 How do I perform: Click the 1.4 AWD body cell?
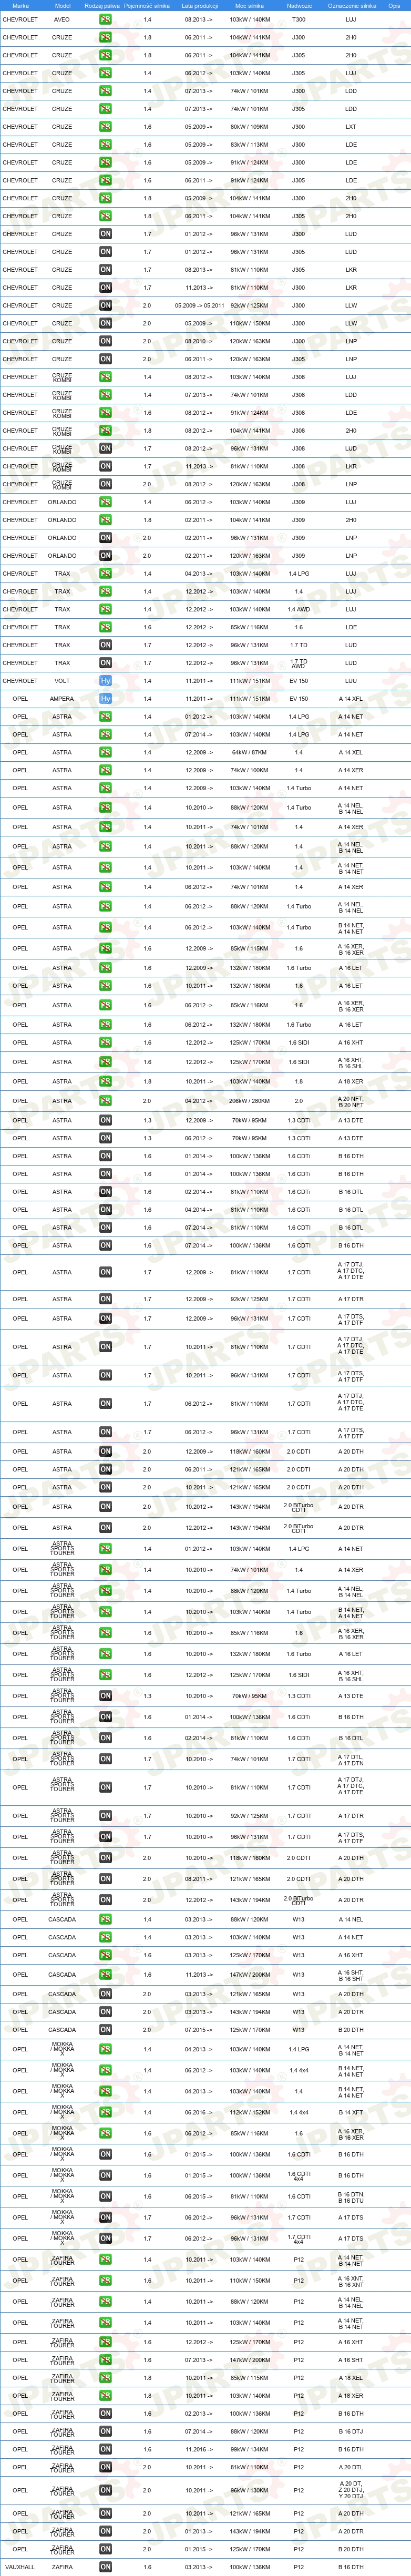pyautogui.click(x=299, y=609)
